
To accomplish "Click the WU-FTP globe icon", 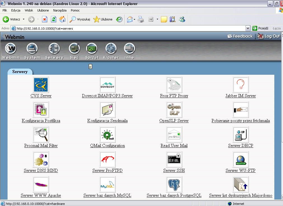I will click(240, 160).
